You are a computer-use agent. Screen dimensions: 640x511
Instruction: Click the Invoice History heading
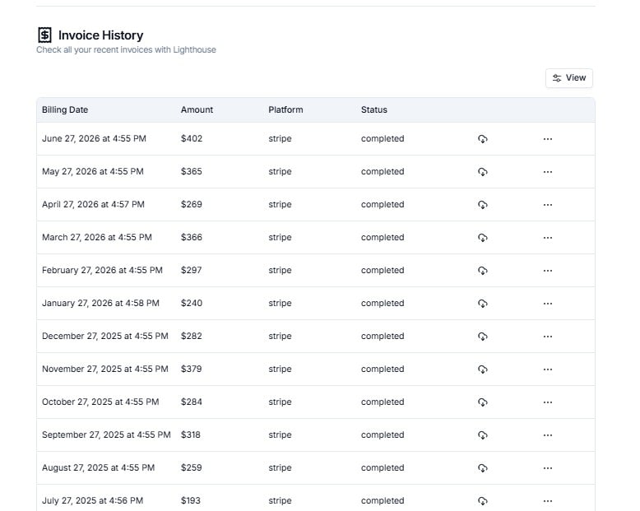pyautogui.click(x=100, y=35)
